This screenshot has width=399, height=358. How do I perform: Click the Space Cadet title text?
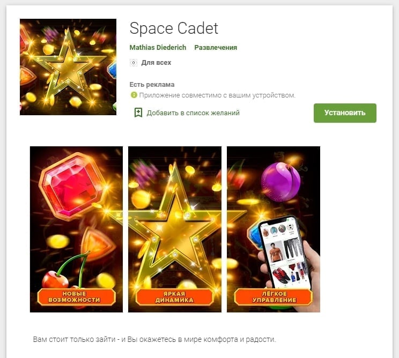click(x=174, y=28)
